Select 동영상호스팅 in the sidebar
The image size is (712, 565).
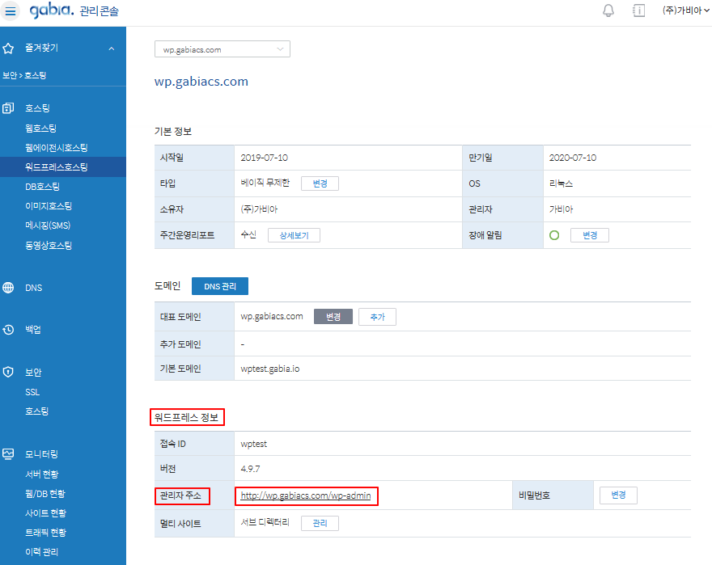[x=49, y=246]
